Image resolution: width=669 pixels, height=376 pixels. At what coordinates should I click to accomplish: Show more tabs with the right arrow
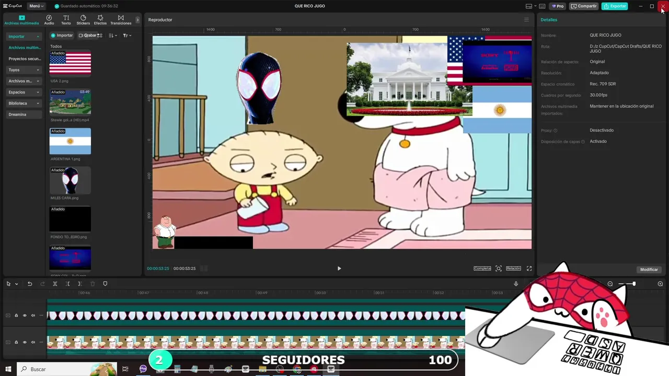click(x=137, y=20)
